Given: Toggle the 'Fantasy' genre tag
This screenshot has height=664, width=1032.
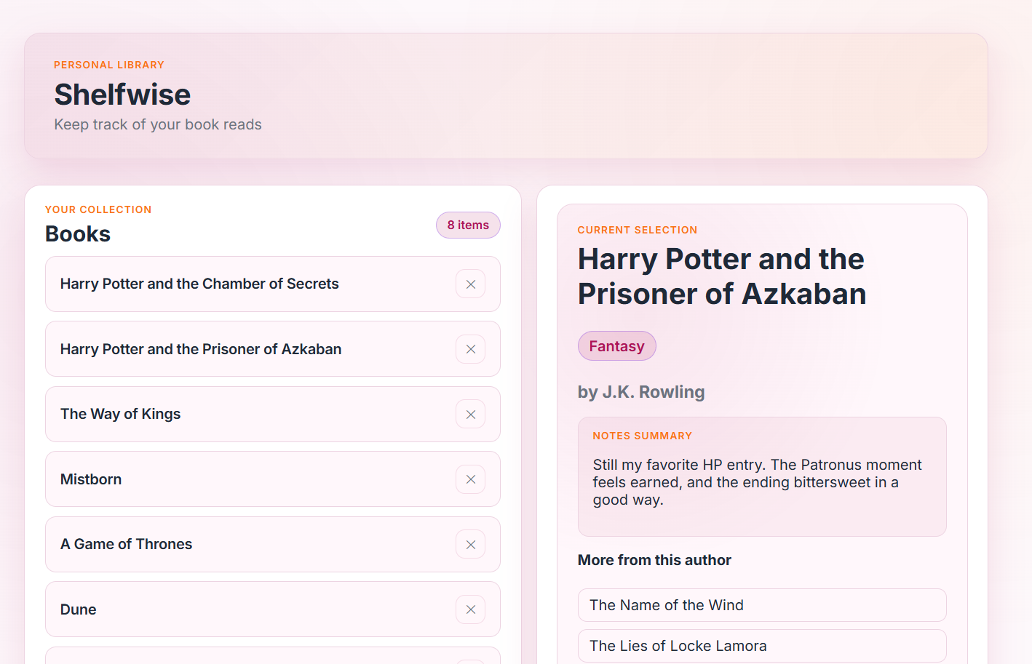Looking at the screenshot, I should point(616,345).
